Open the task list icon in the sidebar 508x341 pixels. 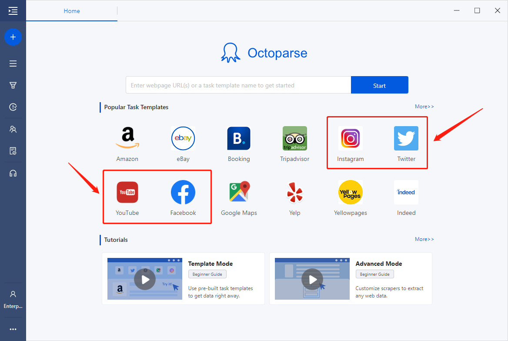tap(13, 64)
